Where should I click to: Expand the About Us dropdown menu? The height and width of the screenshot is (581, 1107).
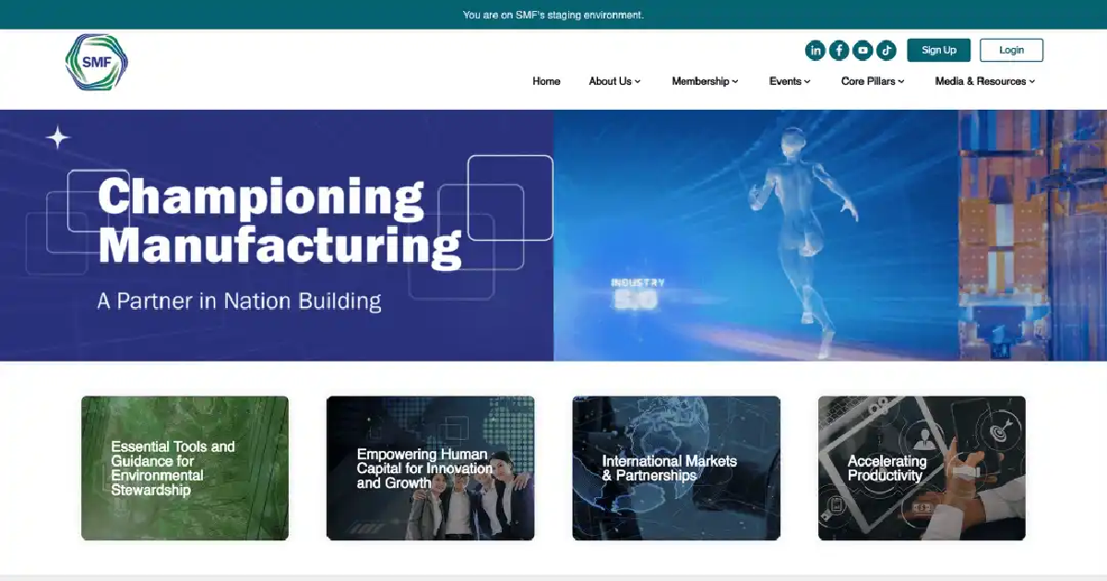614,81
